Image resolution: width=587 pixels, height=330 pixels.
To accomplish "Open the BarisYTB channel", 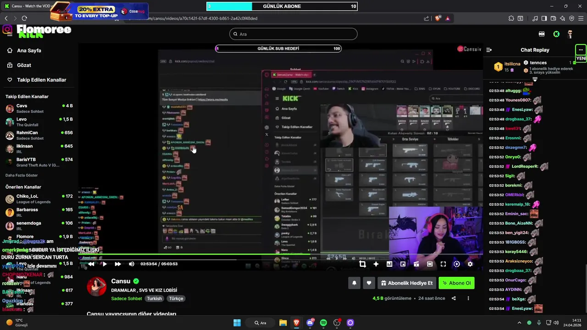I will (x=39, y=162).
